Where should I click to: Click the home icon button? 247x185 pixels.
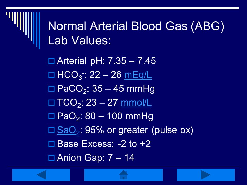pos(123,175)
